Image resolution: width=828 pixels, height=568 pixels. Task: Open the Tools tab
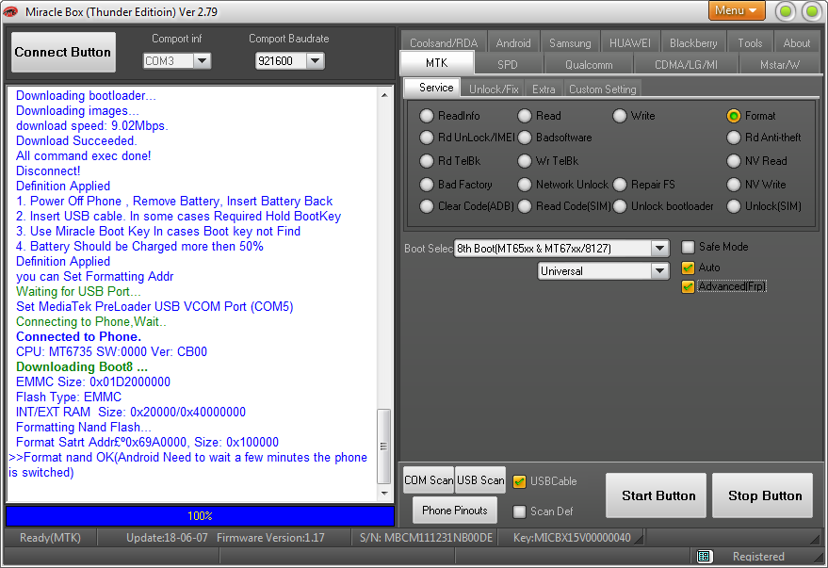[750, 42]
